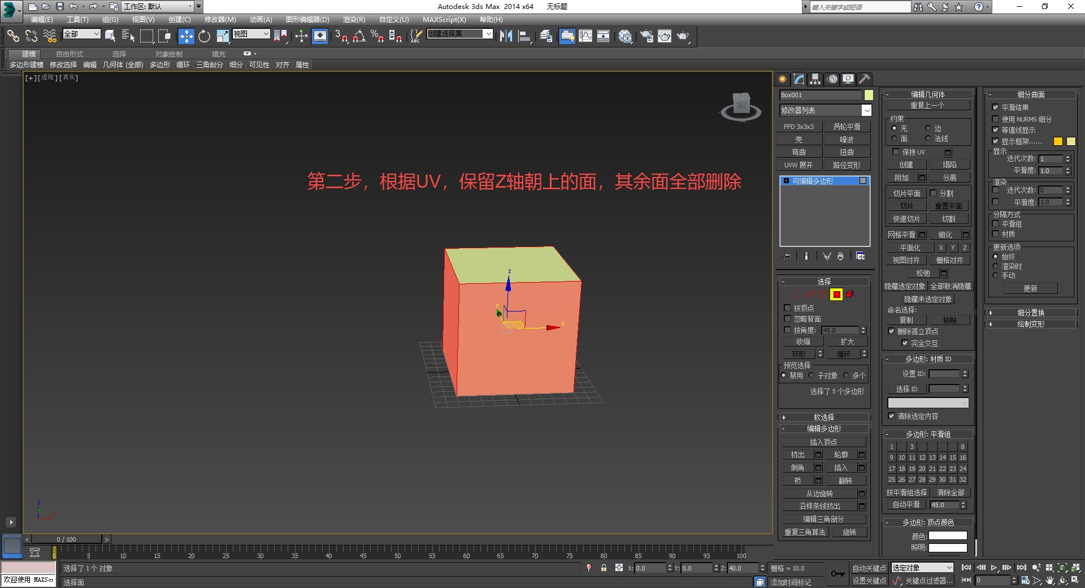Click the Save File icon
The width and height of the screenshot is (1085, 588).
point(60,7)
